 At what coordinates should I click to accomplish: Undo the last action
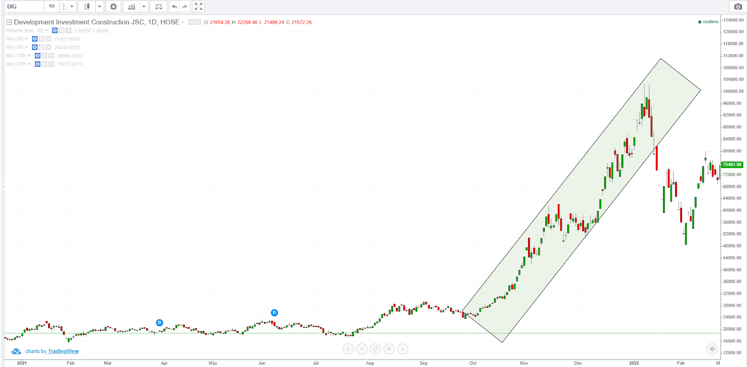point(174,7)
